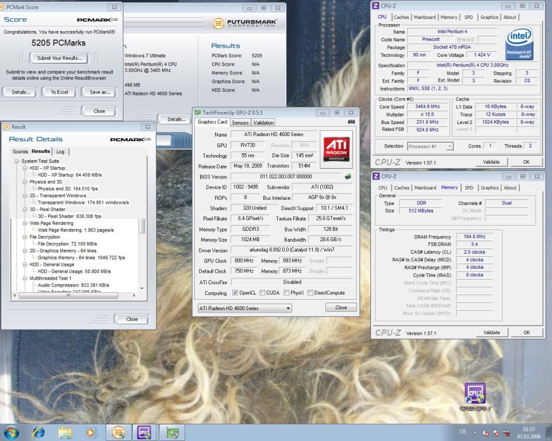This screenshot has height=441, width=552.
Task: Click the ATI Radeon logo in GPU-Z
Action: [336, 149]
